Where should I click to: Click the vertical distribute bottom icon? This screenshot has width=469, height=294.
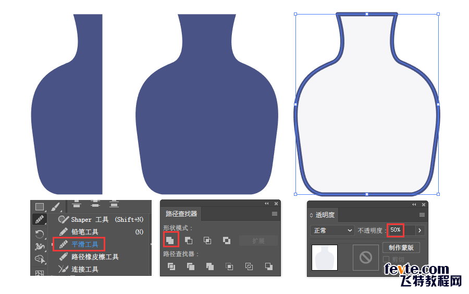[x=114, y=204]
